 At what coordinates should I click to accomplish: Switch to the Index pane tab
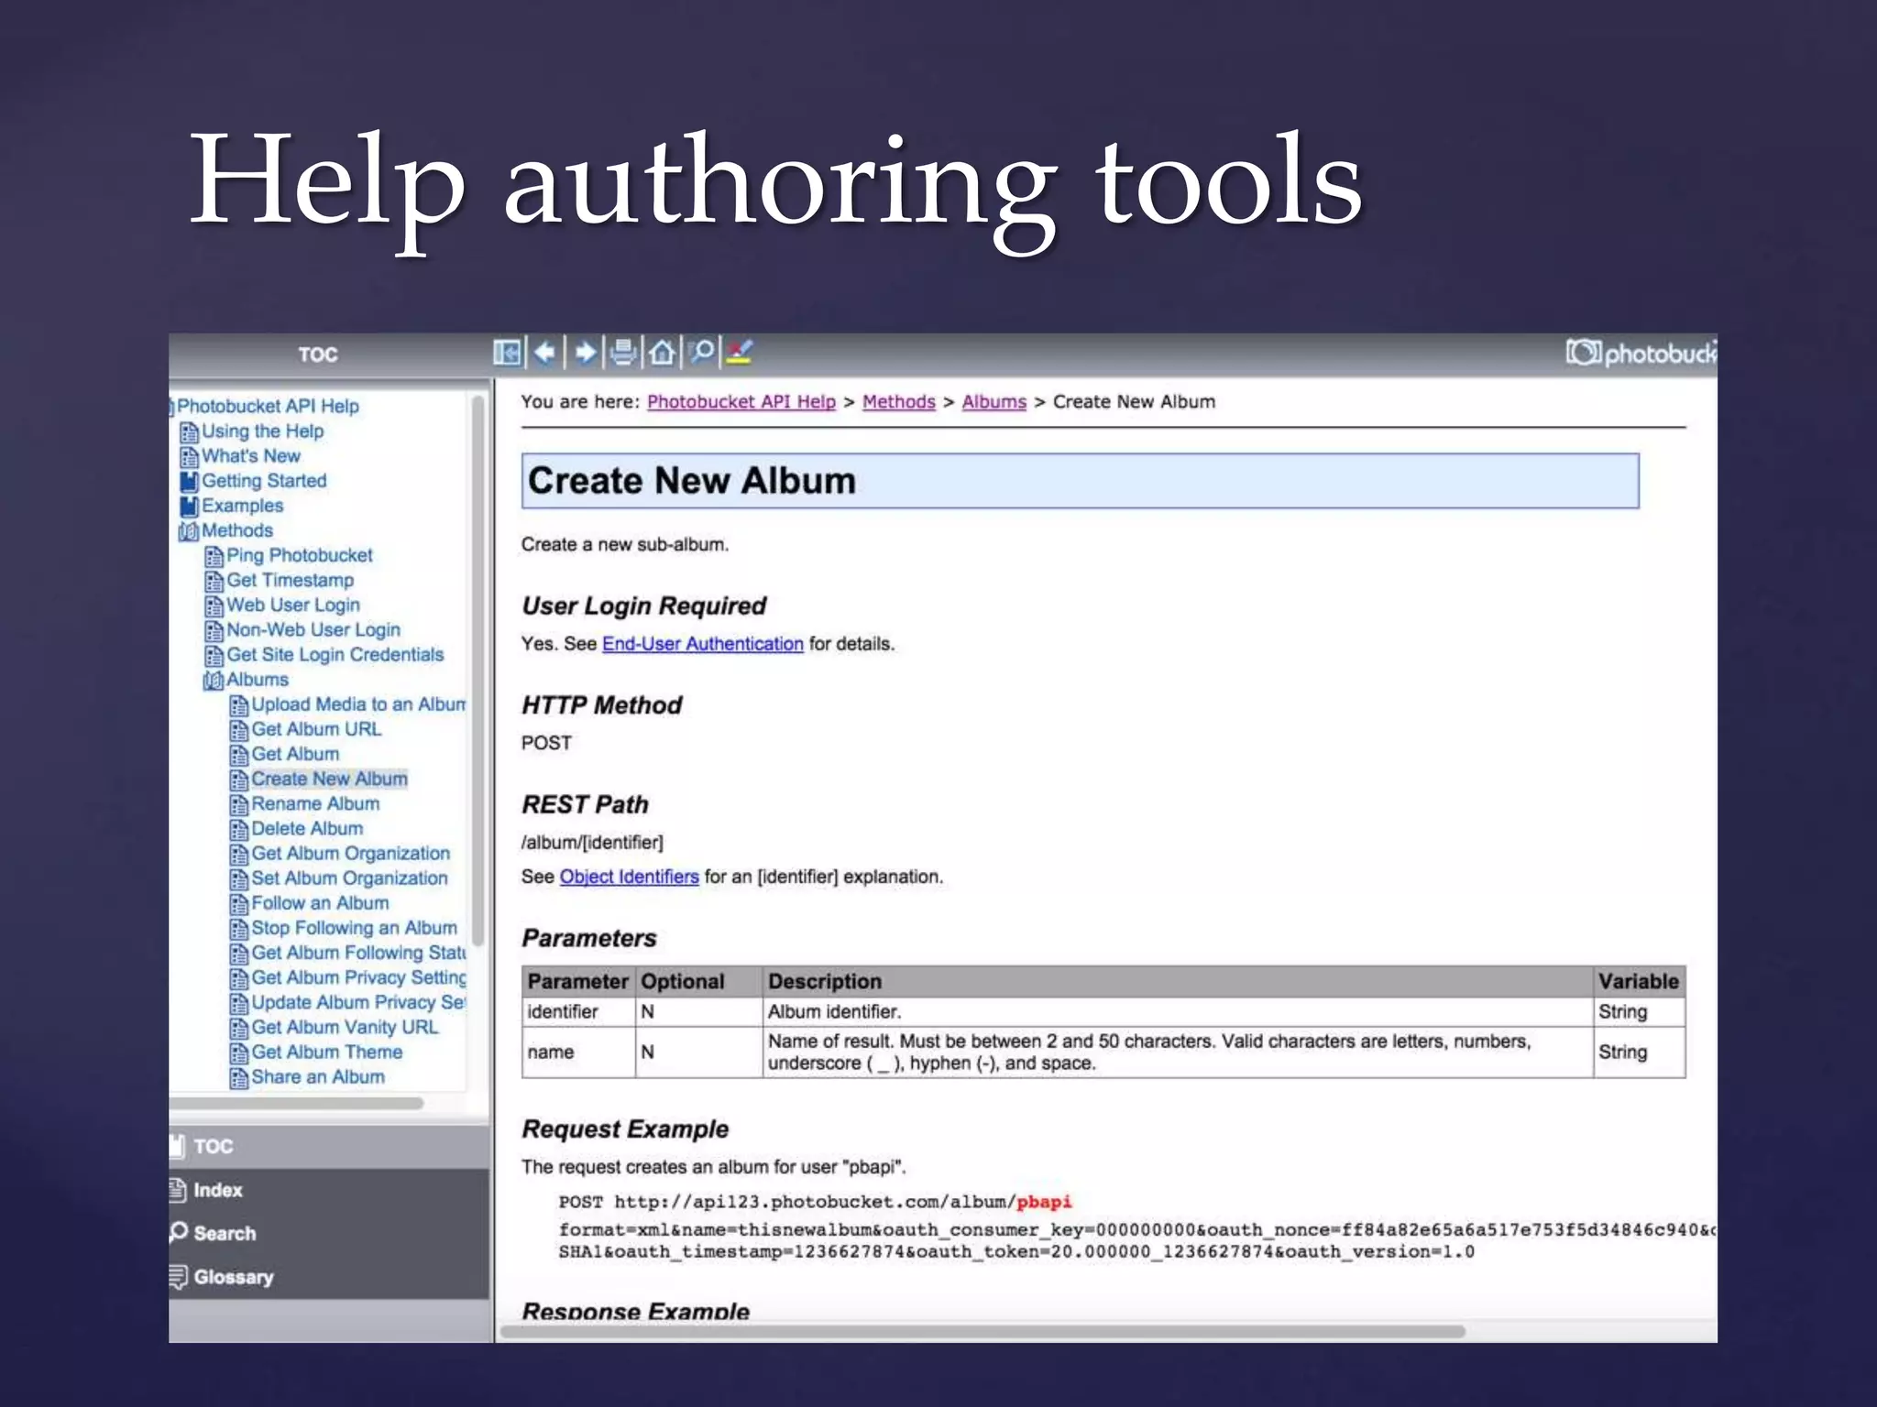pos(218,1190)
